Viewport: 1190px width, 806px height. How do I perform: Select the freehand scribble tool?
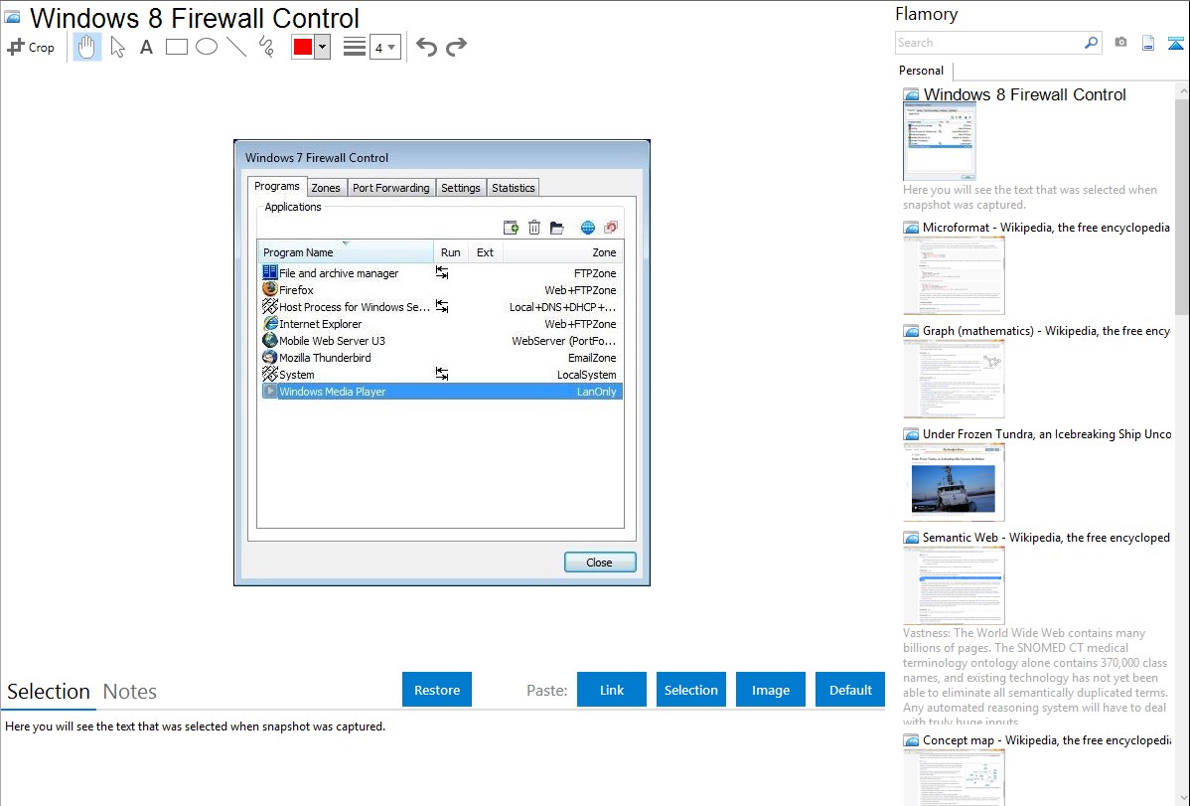pos(266,47)
